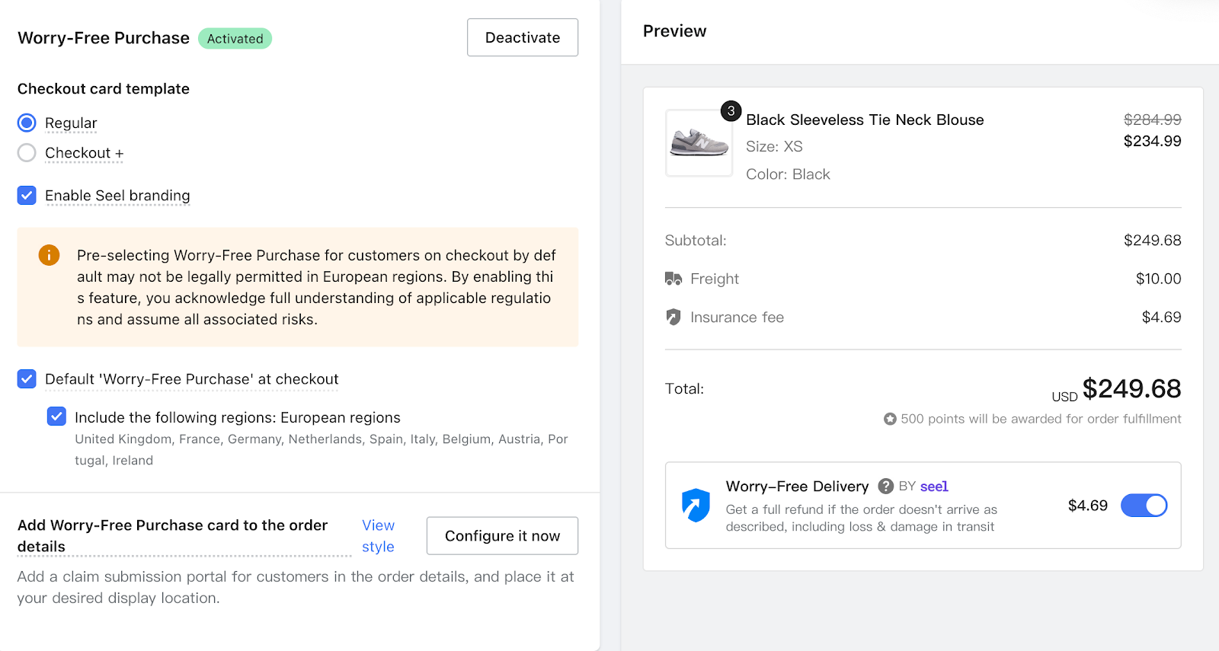This screenshot has height=651, width=1219.
Task: Click the Black Sleeveless Tie Neck Blouse title
Action: tap(865, 120)
